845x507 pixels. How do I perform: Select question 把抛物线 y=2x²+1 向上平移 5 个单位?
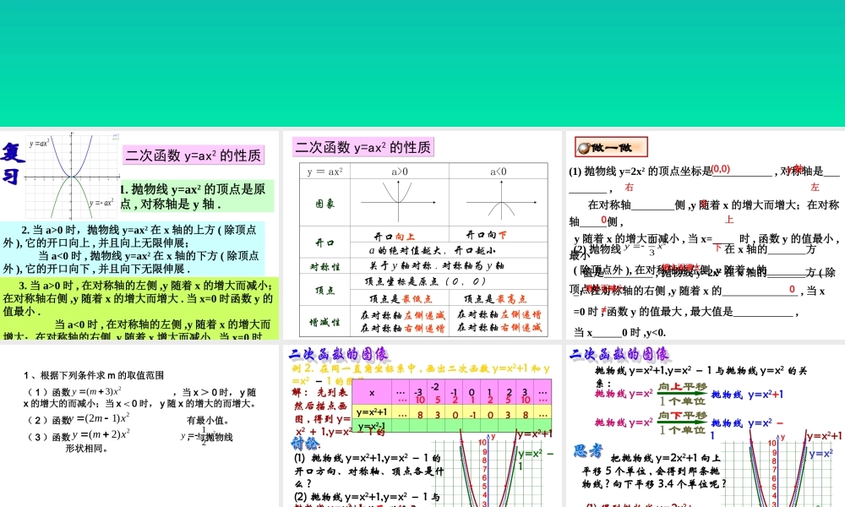[653, 471]
